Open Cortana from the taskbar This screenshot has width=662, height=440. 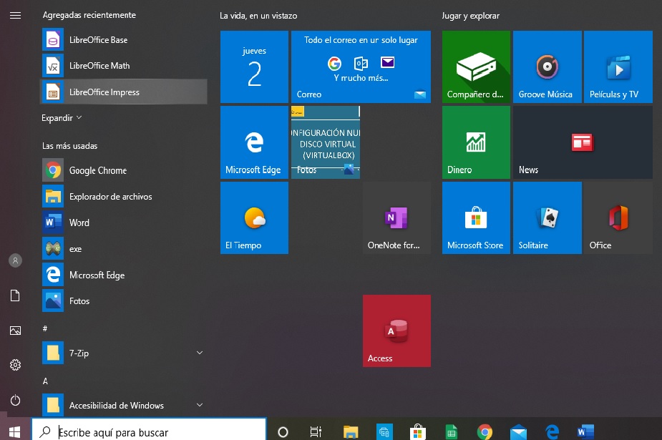(x=283, y=431)
